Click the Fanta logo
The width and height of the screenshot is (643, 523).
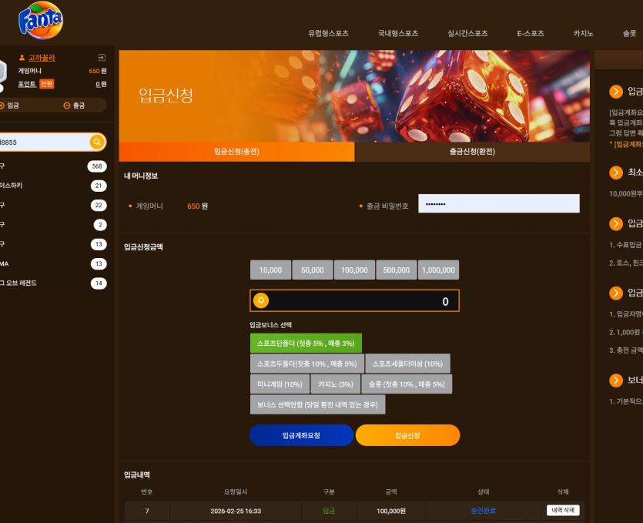click(41, 20)
